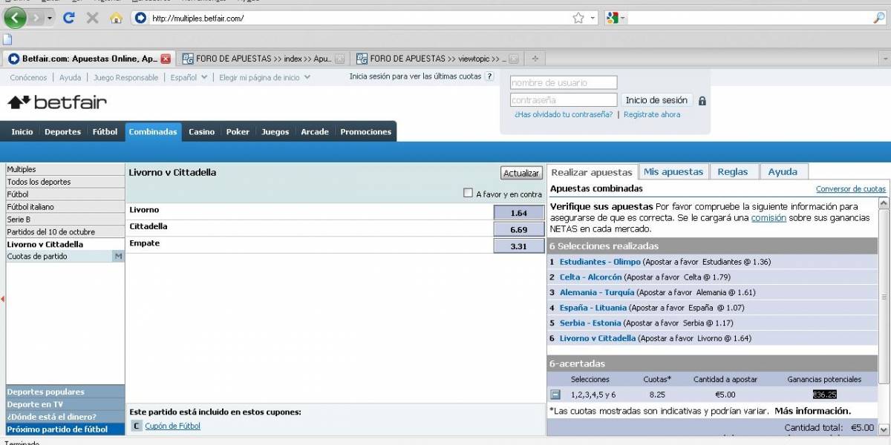891x445 pixels.
Task: Close the FORO DE APUESTAS index tab
Action: [x=339, y=59]
